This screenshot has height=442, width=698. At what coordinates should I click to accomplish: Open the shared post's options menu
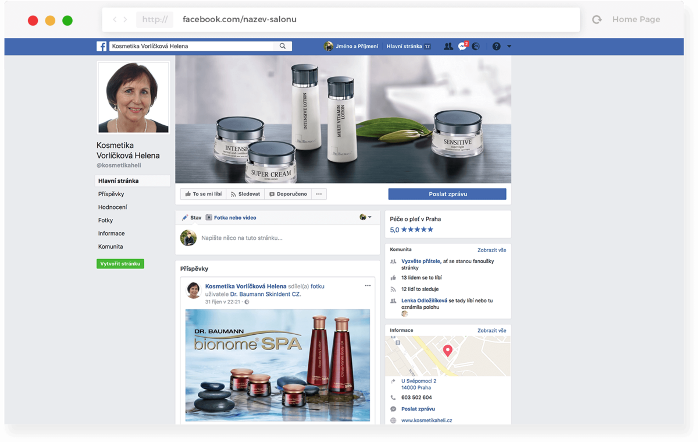[368, 286]
